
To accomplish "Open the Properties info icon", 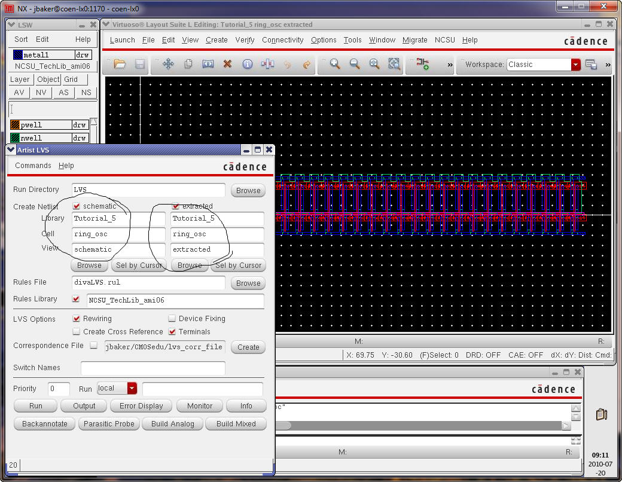I will point(247,64).
